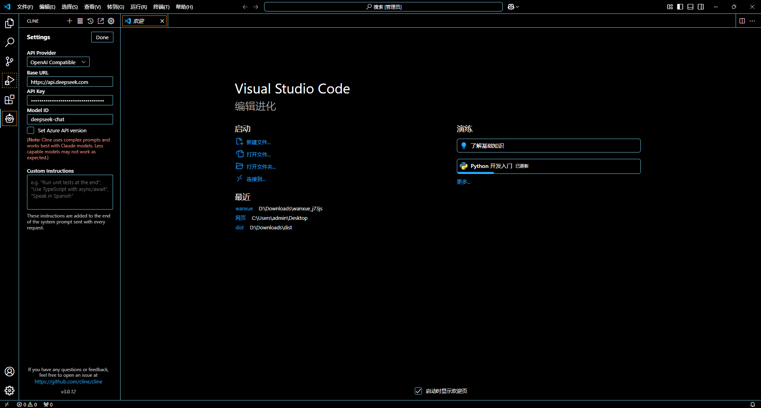
Task: Open Cline task history clock icon
Action: click(x=90, y=21)
